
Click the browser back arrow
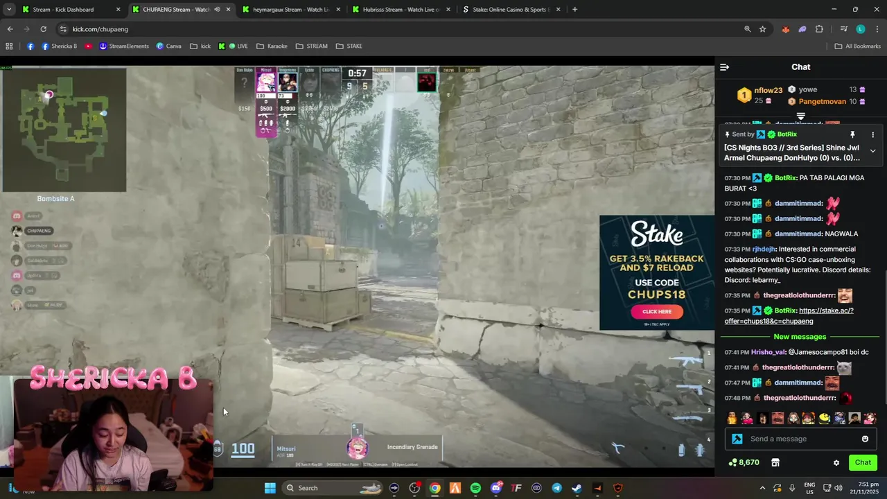pos(10,29)
